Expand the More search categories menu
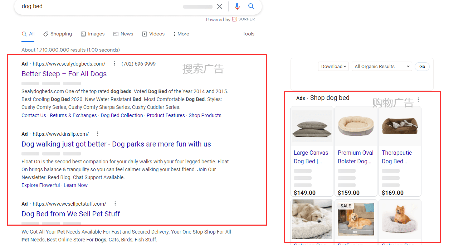Image resolution: width=449 pixels, height=245 pixels. (x=181, y=34)
